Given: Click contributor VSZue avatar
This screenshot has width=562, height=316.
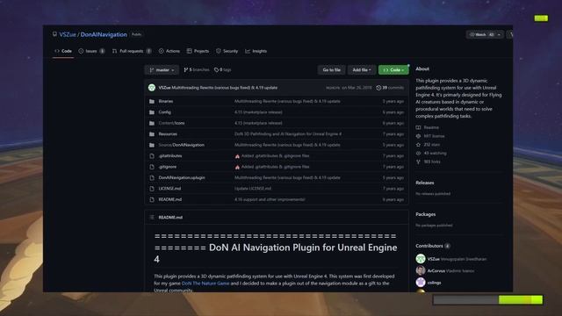Looking at the screenshot, I should click(421, 259).
